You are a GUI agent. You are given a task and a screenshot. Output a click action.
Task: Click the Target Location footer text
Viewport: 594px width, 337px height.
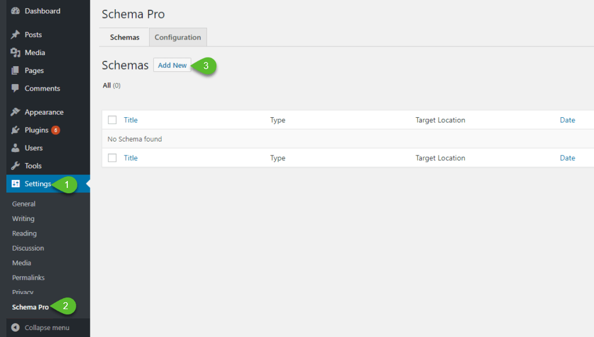click(440, 158)
